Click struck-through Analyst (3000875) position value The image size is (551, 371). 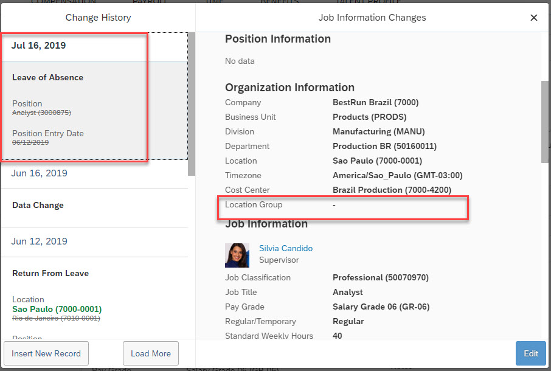[42, 113]
